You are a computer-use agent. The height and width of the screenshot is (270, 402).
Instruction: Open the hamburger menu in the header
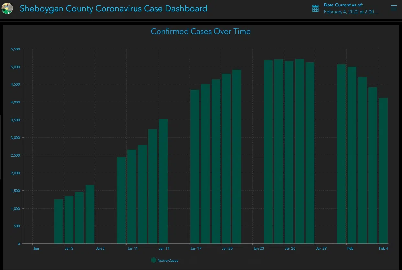(393, 8)
